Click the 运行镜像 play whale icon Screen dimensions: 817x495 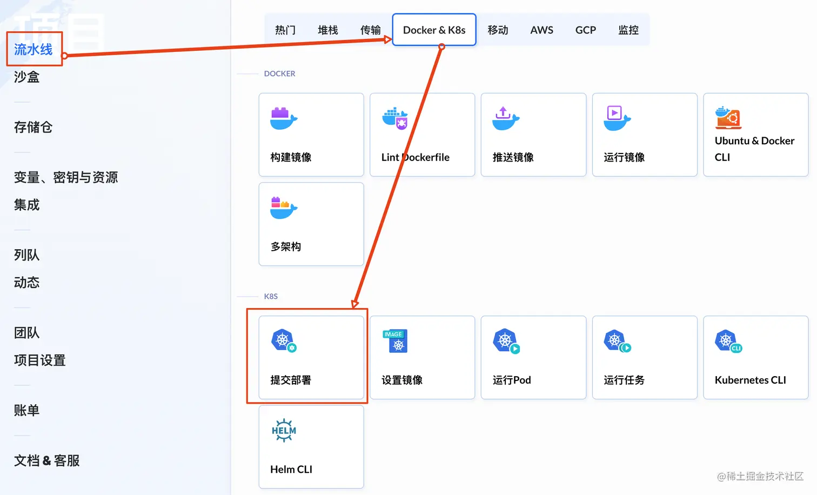(x=617, y=118)
